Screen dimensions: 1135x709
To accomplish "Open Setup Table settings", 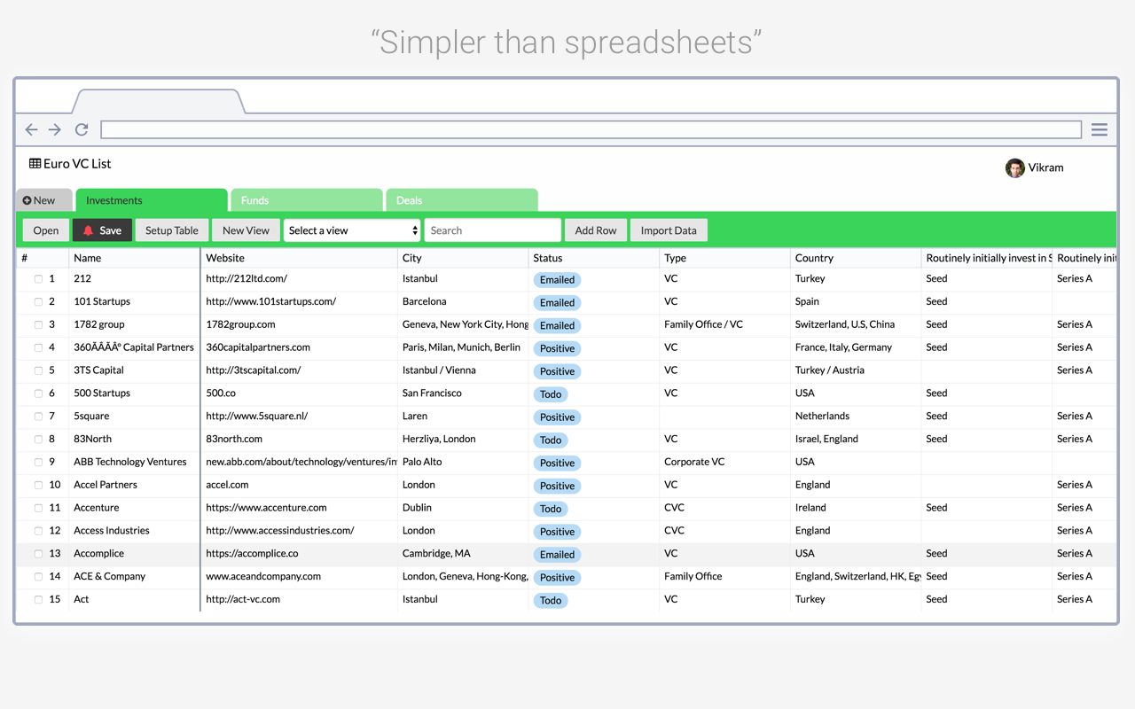I will (172, 230).
